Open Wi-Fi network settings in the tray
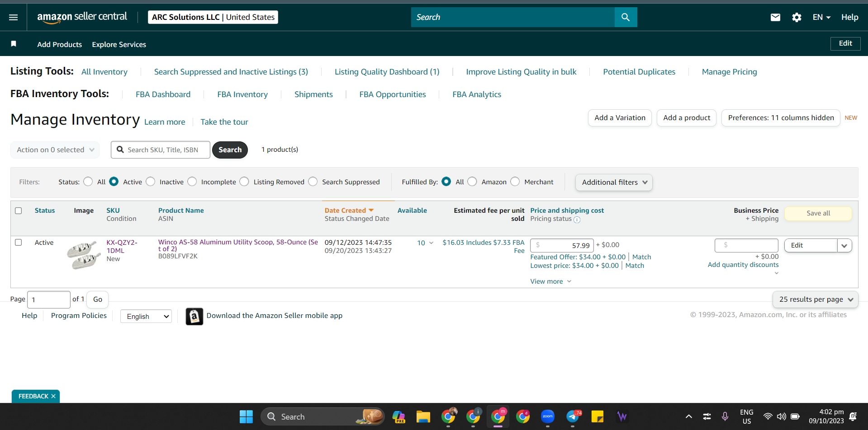The width and height of the screenshot is (868, 430). point(768,416)
